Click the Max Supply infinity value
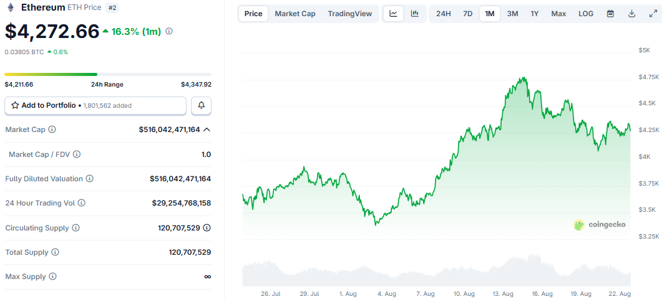This screenshot has width=662, height=299. click(x=207, y=277)
